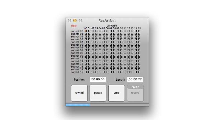The image size is (214, 120).
Task: Minimize the RecArtNet window
Action: (75, 21)
